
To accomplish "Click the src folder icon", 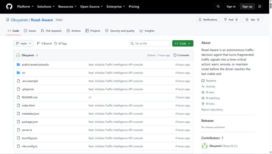I will (18, 72).
